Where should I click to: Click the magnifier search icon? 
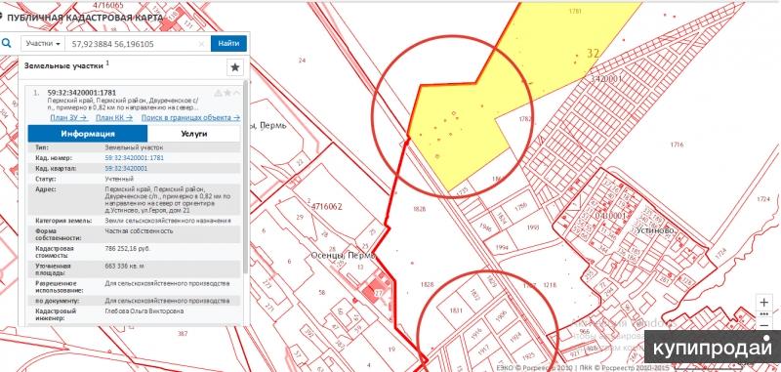7,44
